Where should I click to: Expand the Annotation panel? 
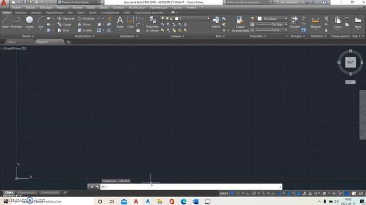click(129, 36)
